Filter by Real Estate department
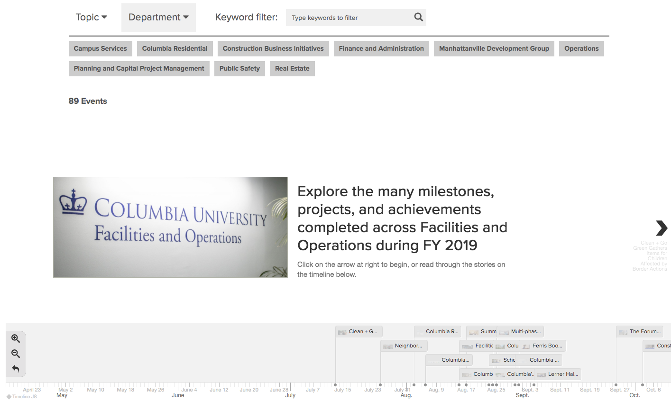This screenshot has height=401, width=671. [292, 69]
